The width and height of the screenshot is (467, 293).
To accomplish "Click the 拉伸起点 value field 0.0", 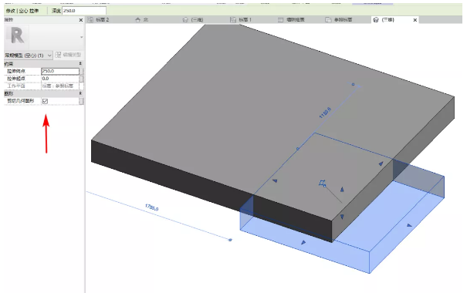I will pyautogui.click(x=60, y=79).
